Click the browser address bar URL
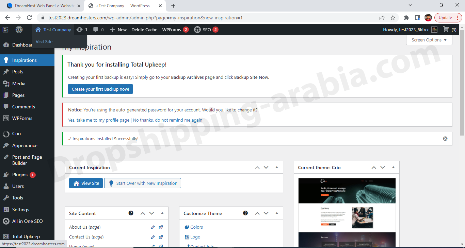Screen dimensions: 465x248 (145, 18)
